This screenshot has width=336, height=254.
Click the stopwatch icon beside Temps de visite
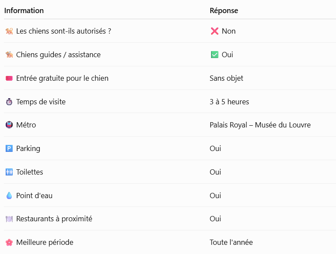[x=9, y=102]
